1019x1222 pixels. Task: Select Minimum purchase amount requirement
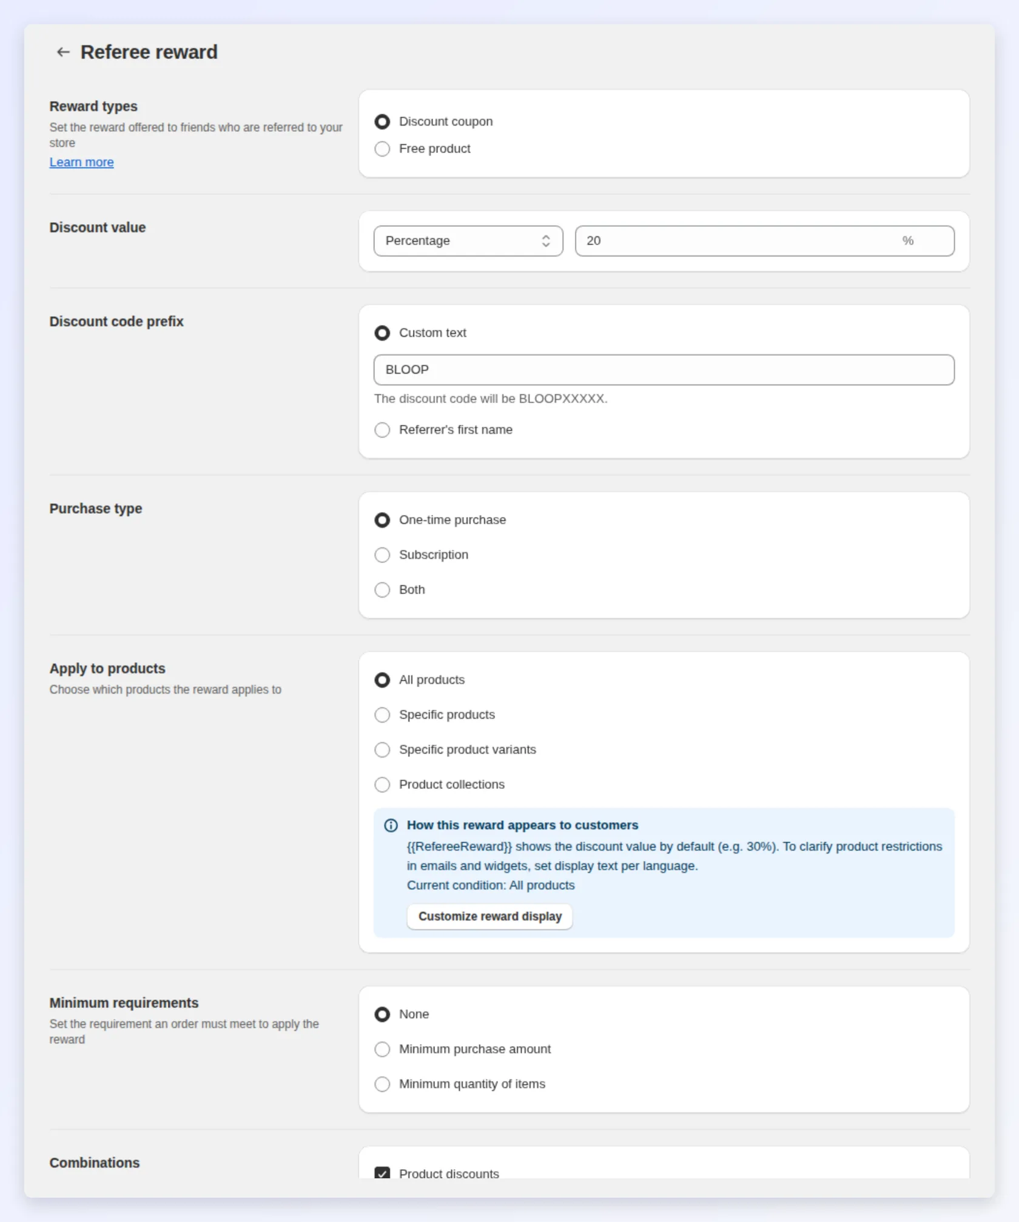[x=382, y=1050]
